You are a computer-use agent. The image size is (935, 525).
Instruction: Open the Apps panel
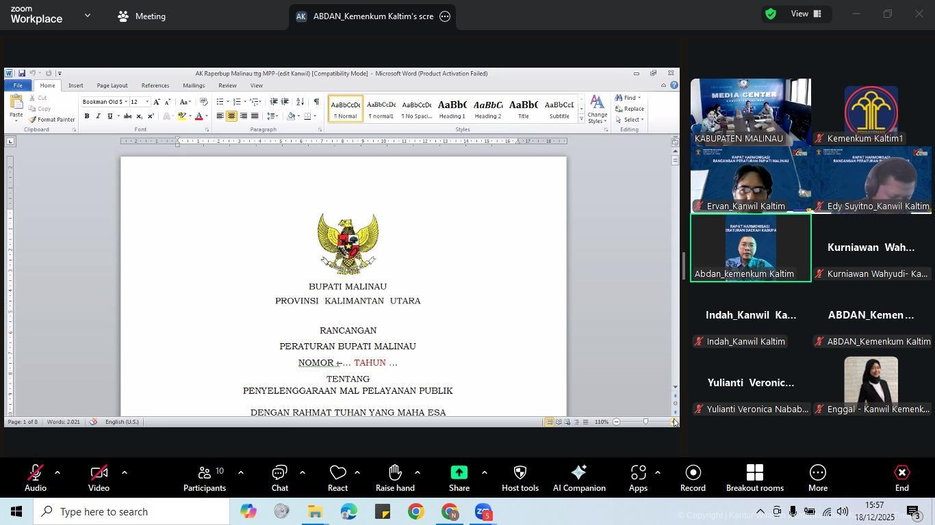coord(638,478)
